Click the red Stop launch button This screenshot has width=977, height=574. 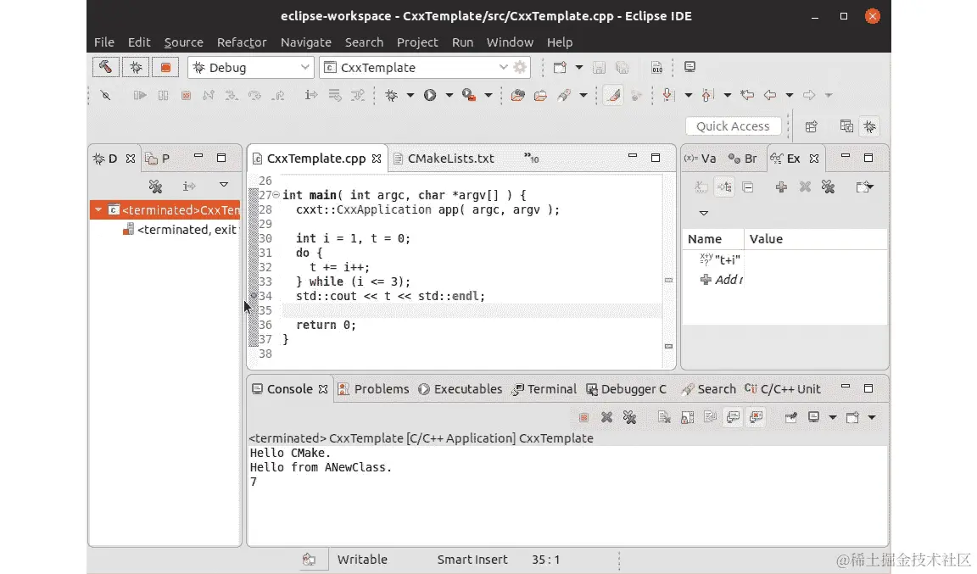pos(165,67)
